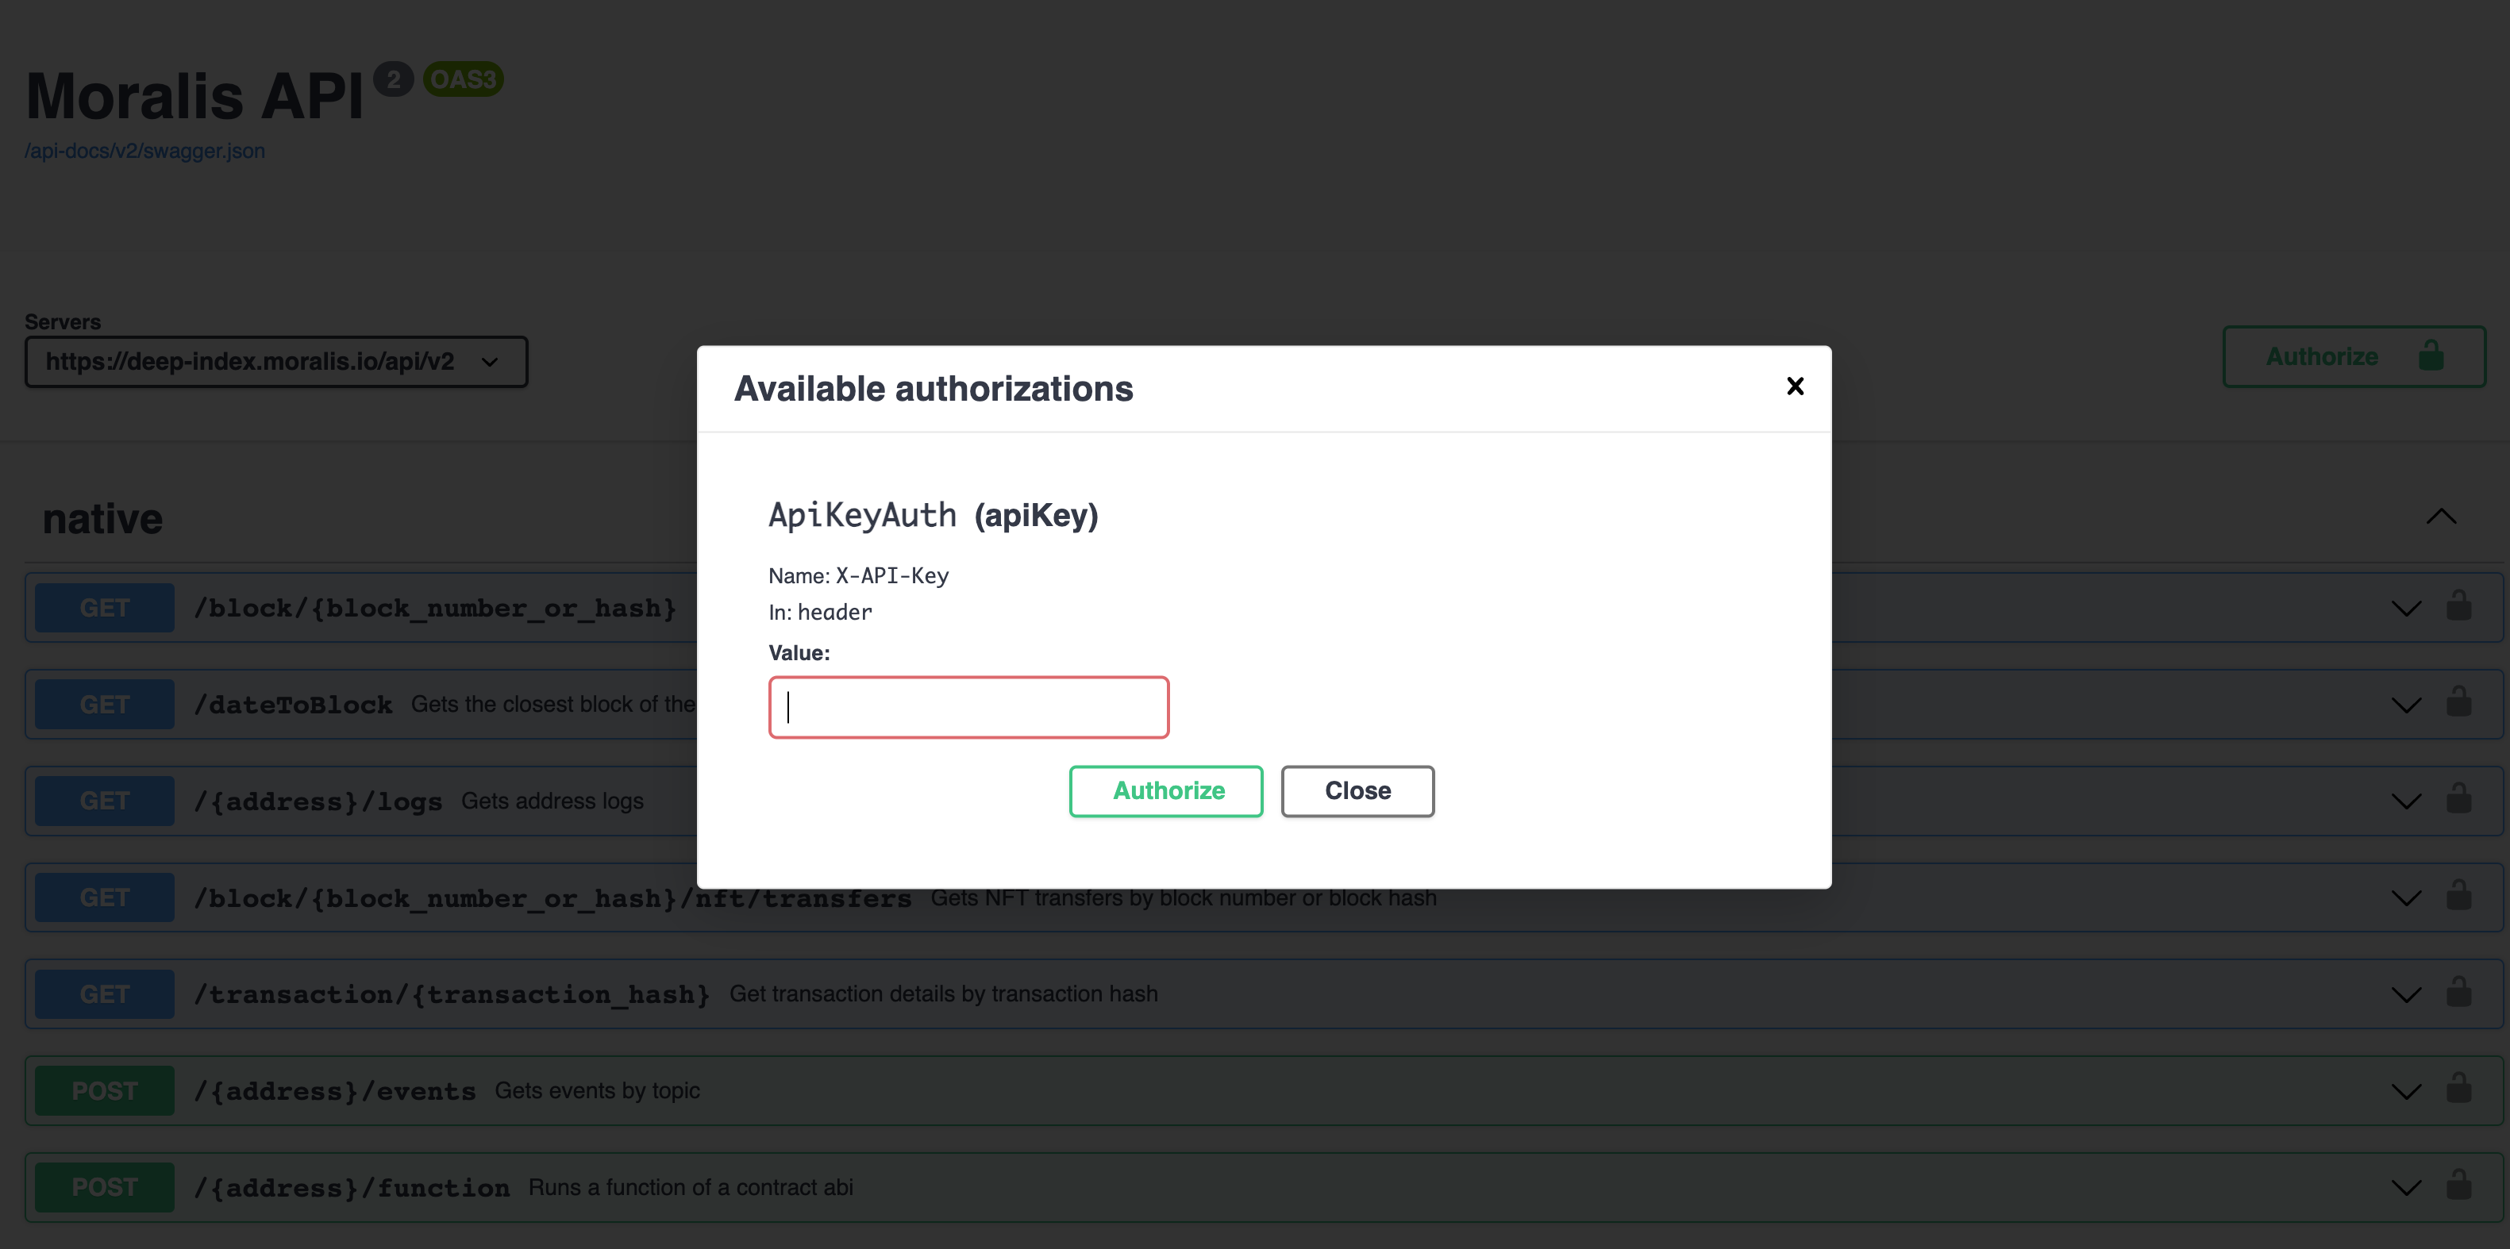Screen dimensions: 2510x1249
Task: Click the version 2 badge
Action: click(x=394, y=79)
